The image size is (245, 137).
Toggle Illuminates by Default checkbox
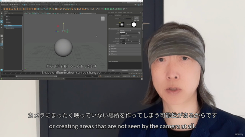(x=120, y=35)
